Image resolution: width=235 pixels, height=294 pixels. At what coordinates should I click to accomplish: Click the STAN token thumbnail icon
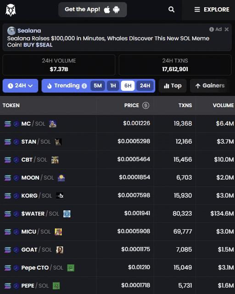tap(58, 142)
